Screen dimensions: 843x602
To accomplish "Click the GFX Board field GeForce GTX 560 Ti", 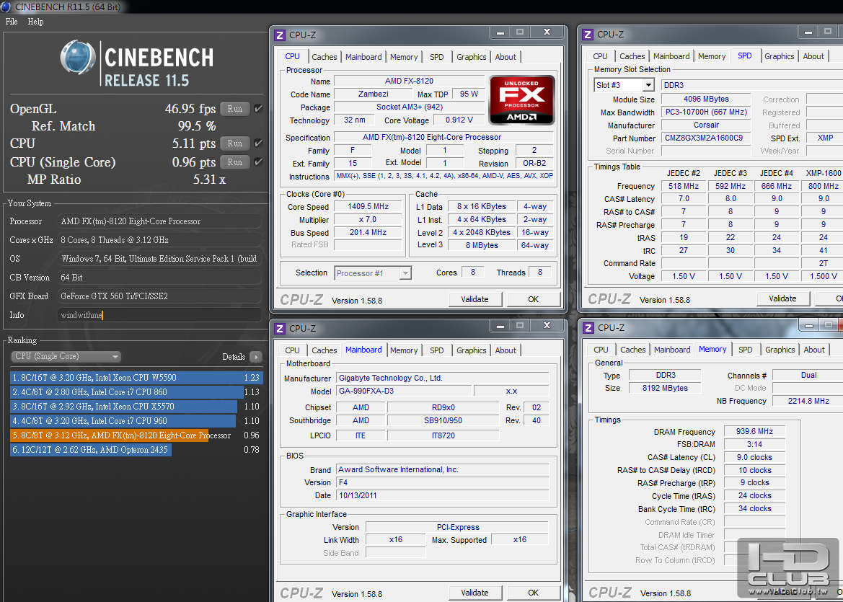I will click(159, 296).
